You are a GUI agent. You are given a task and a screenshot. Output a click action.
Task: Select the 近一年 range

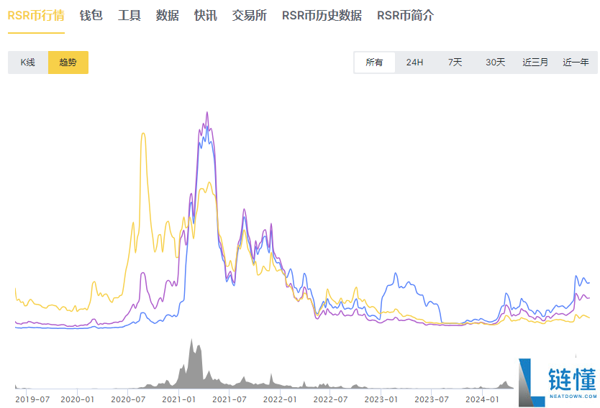coord(576,62)
